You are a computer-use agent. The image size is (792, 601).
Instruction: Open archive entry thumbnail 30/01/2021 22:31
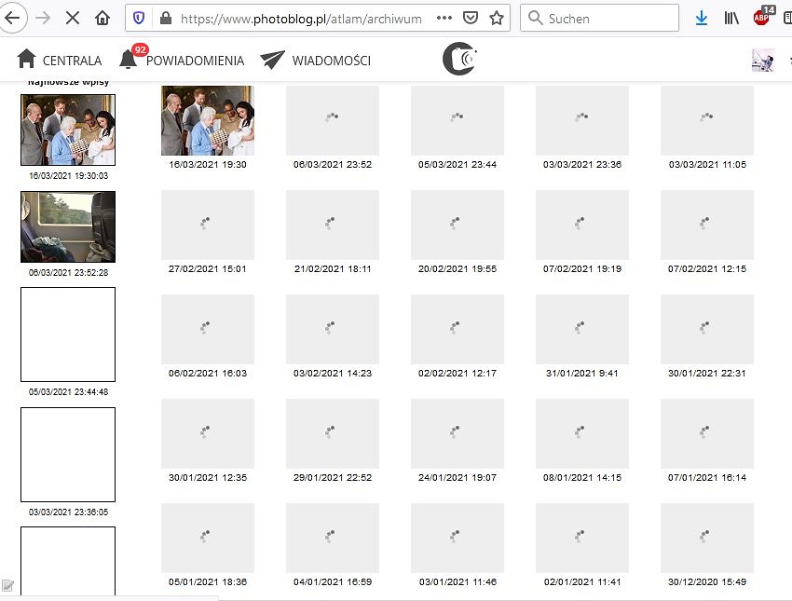coord(707,329)
